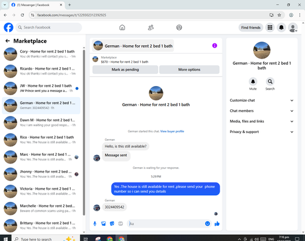Viewport: 305px width, 241px height.
Task: Open Marchelle Home for rent conversation
Action: coord(41,208)
